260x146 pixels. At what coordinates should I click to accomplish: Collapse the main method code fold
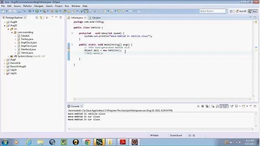72,45
